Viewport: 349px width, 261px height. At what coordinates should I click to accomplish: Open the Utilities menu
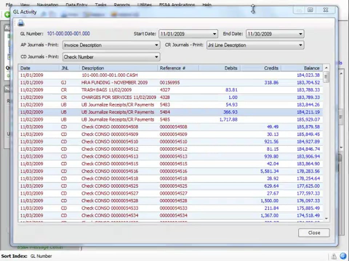[145, 4]
